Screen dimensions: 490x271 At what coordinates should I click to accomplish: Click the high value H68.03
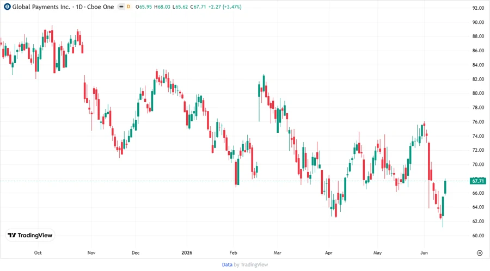point(162,7)
